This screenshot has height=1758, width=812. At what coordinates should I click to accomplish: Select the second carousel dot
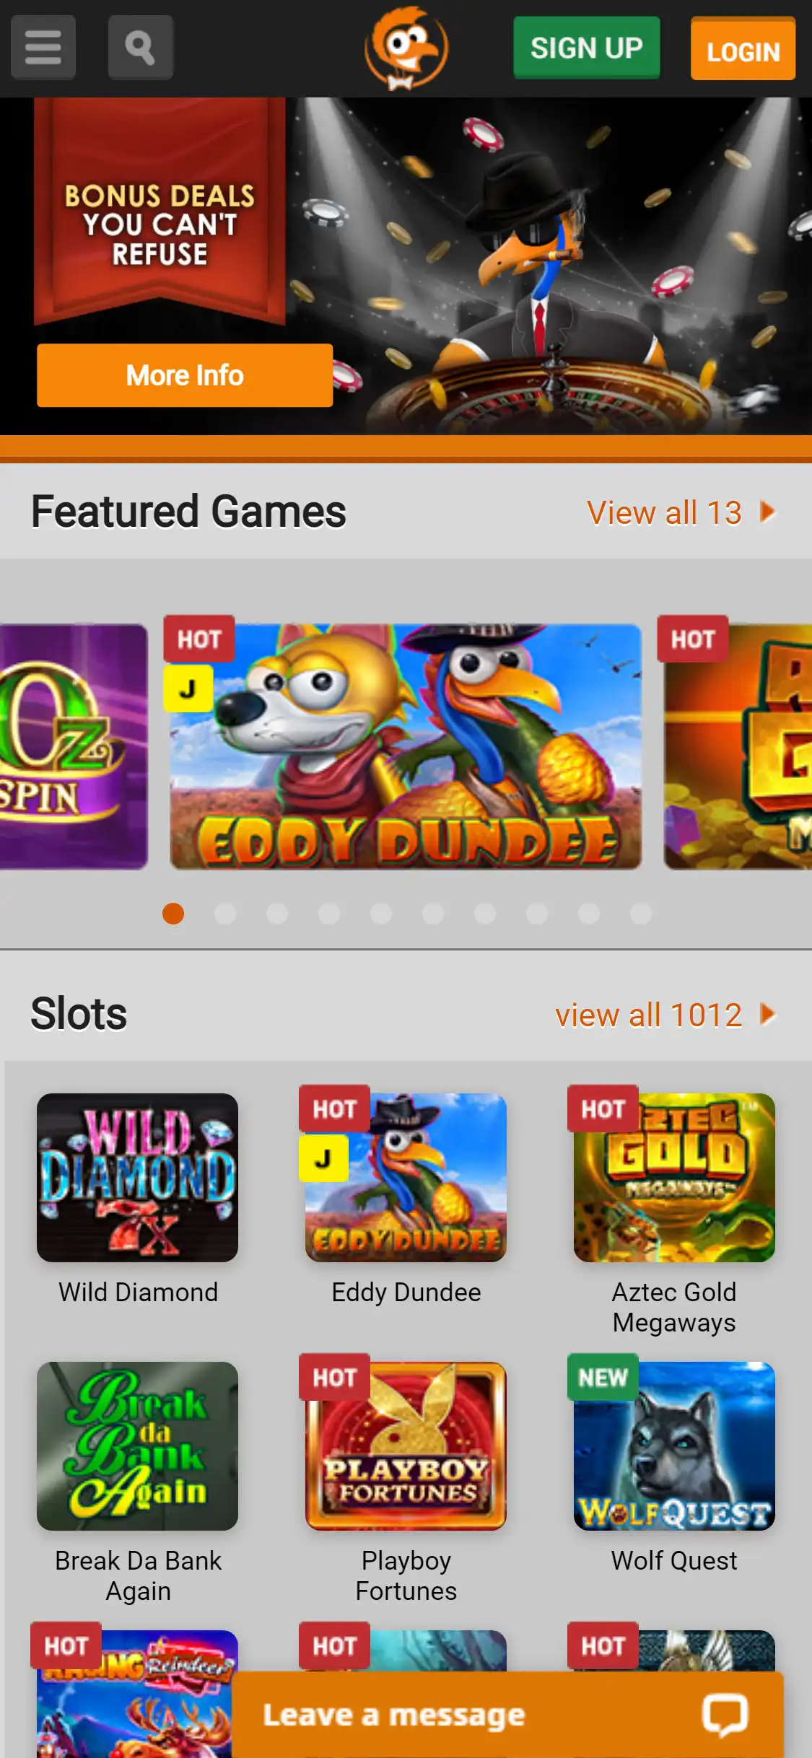[225, 914]
